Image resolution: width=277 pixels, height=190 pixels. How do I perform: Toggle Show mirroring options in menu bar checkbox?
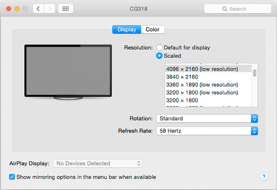click(x=12, y=177)
